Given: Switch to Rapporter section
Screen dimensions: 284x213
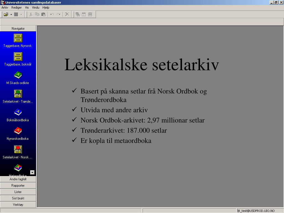Looking at the screenshot, I should [x=18, y=186].
